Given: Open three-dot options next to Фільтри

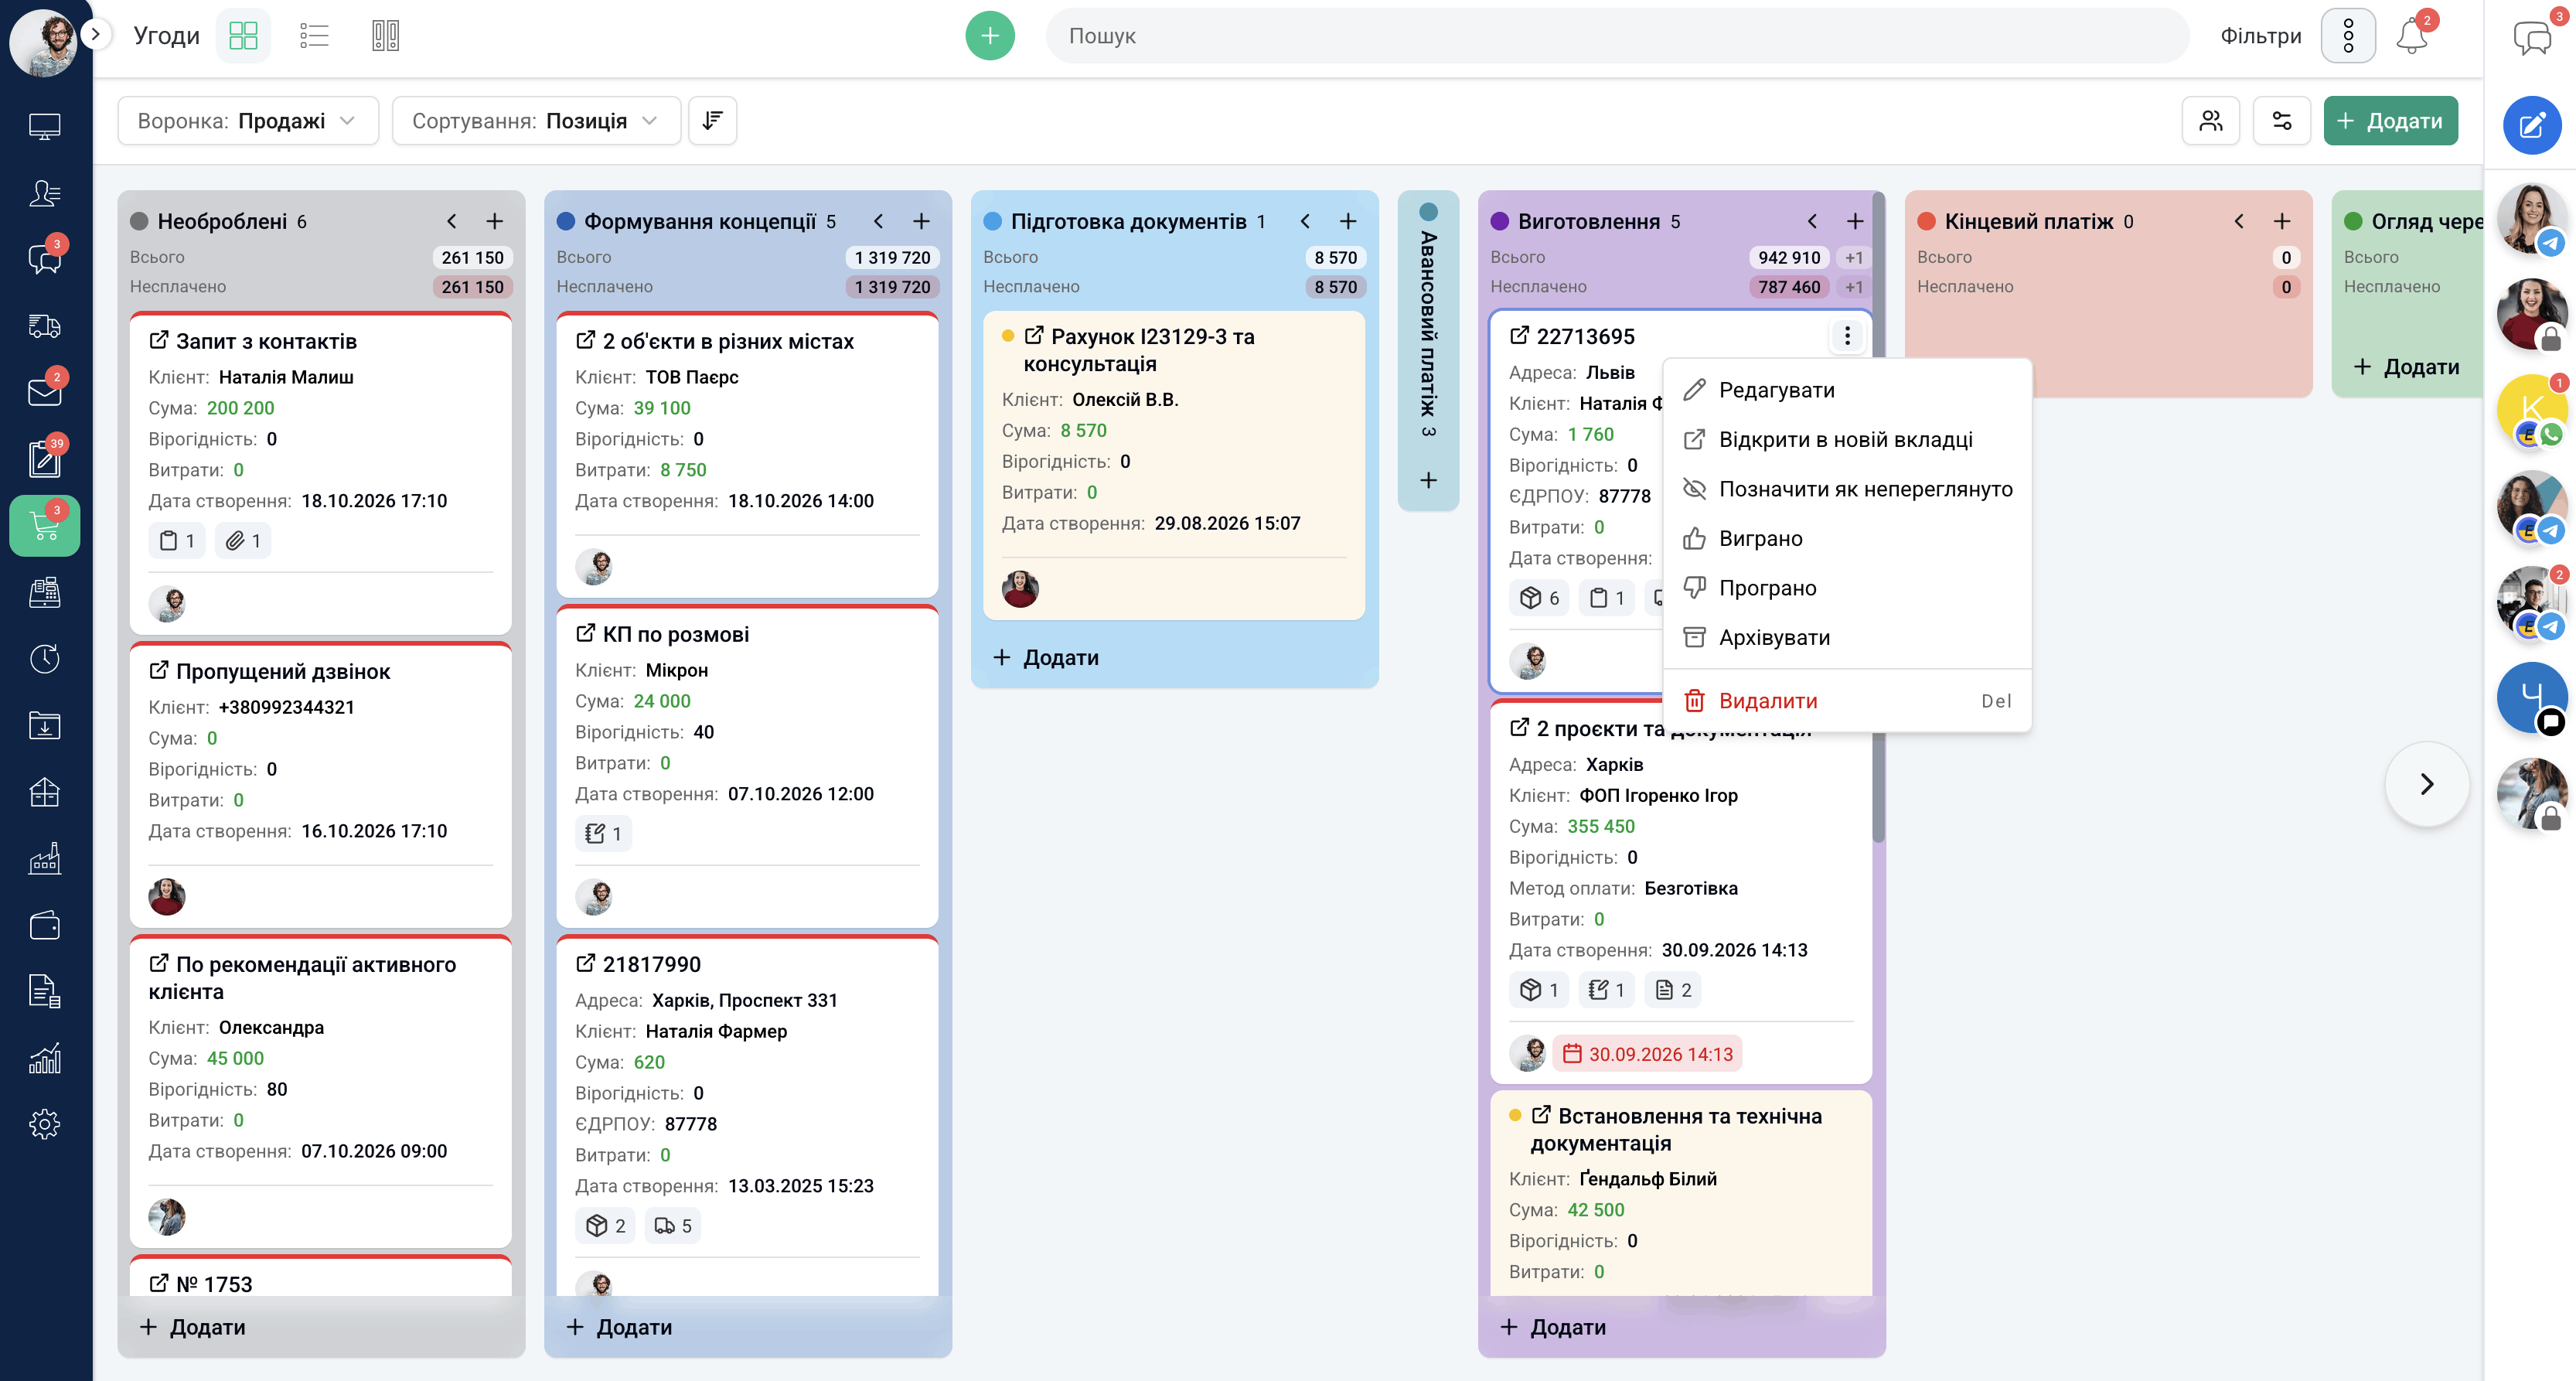Looking at the screenshot, I should pos(2348,36).
